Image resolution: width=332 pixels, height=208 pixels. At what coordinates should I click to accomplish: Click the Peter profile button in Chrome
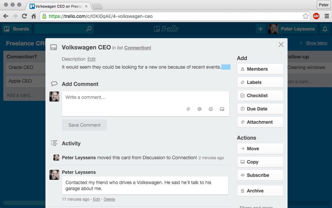pyautogui.click(x=323, y=5)
